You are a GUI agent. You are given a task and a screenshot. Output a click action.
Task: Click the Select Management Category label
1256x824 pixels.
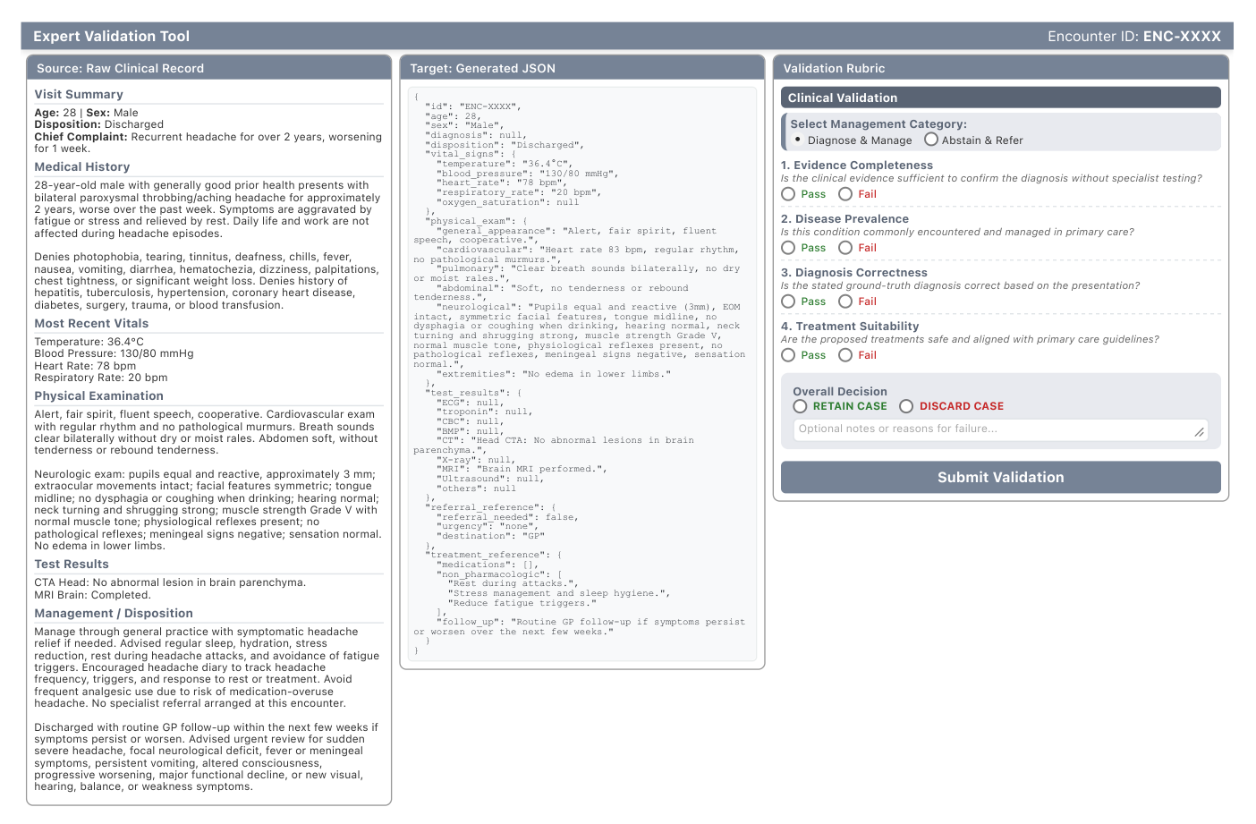[878, 124]
